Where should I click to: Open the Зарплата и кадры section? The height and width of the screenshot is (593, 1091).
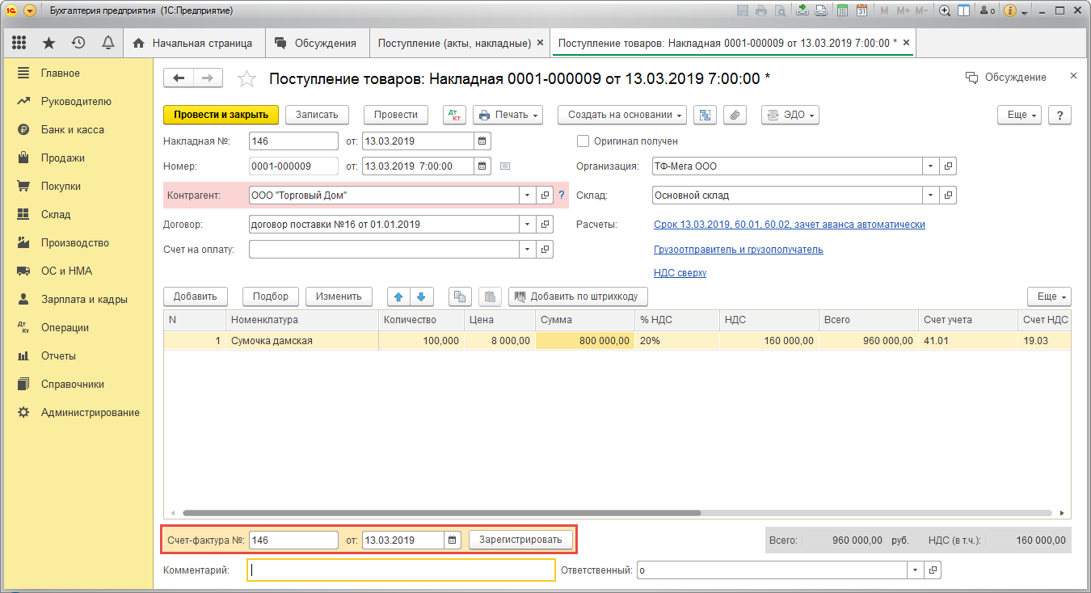coord(84,300)
